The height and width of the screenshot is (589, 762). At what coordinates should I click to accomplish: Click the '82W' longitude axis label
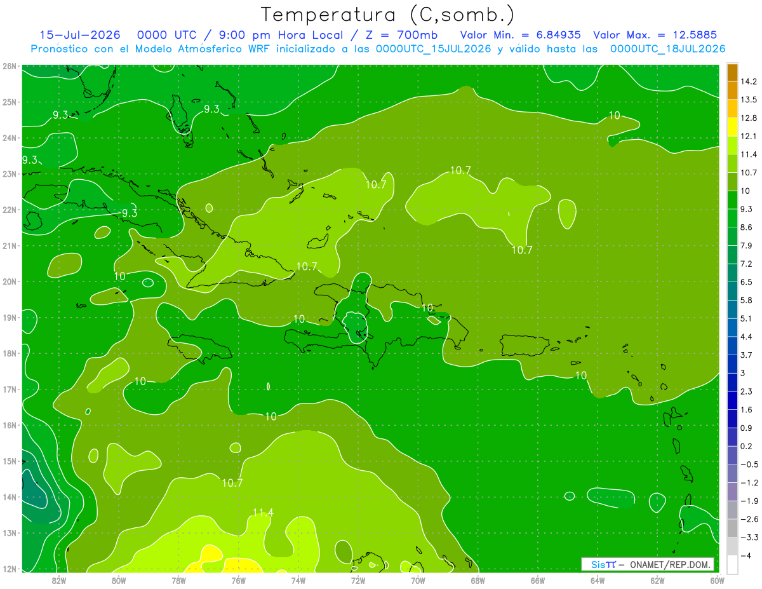pyautogui.click(x=58, y=579)
